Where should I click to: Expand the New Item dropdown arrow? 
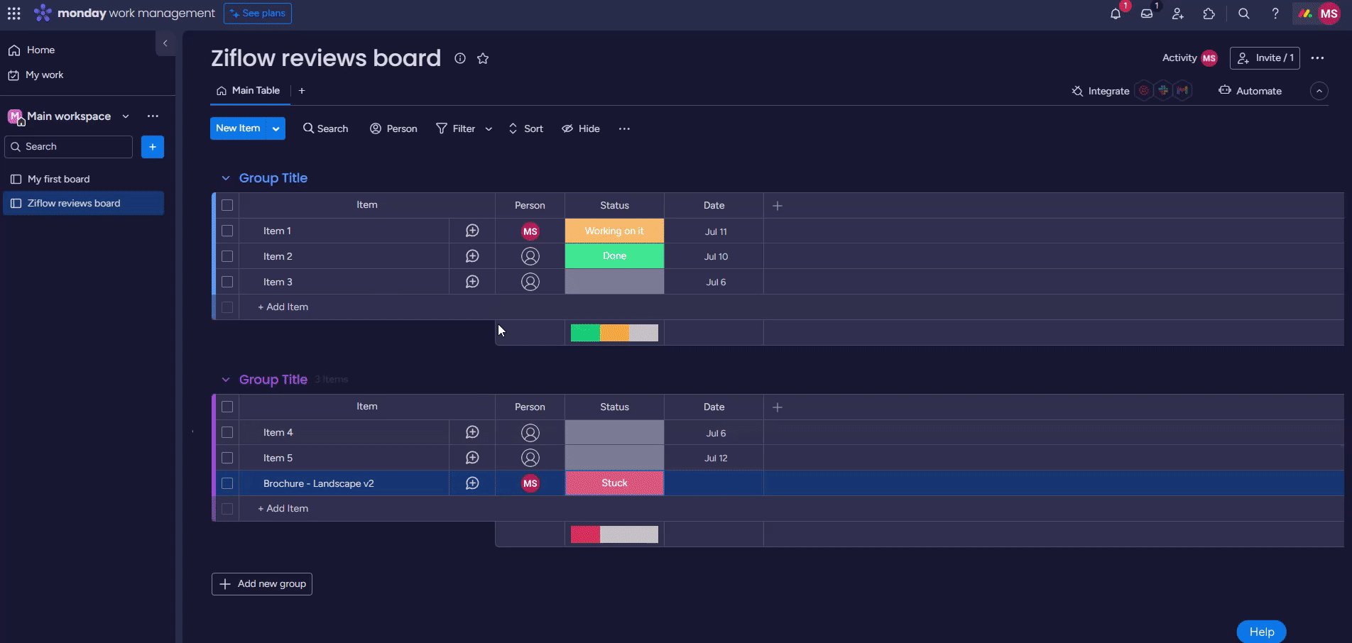pos(276,128)
